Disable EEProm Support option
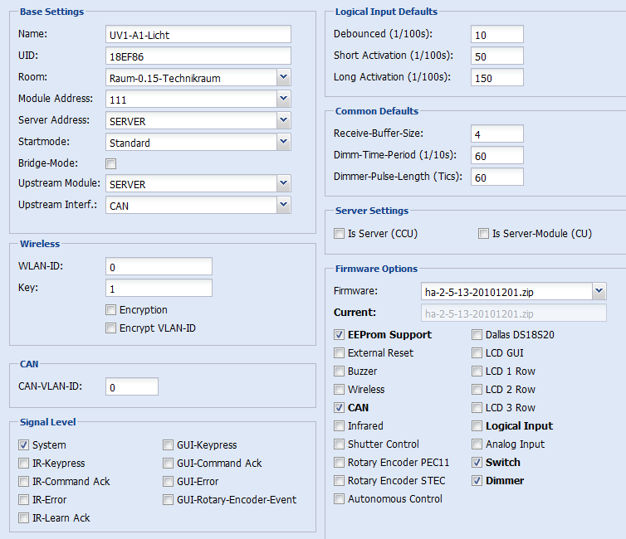This screenshot has height=539, width=626. click(x=340, y=334)
